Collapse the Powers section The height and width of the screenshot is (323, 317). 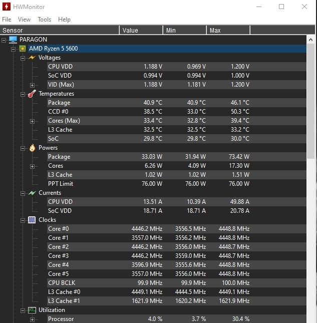[x=23, y=149]
